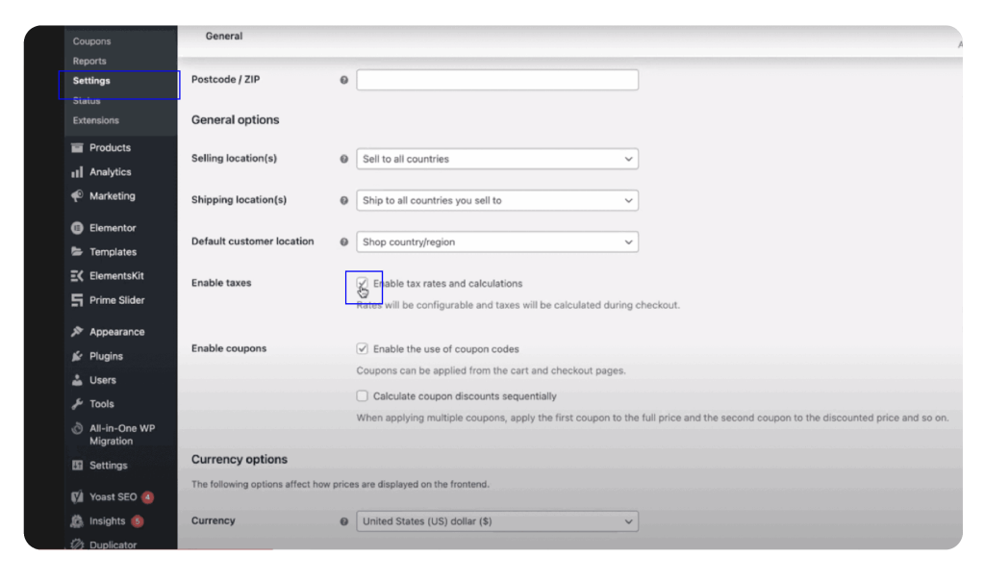Open the Extensions submenu link
Image resolution: width=985 pixels, height=583 pixels.
(x=96, y=120)
